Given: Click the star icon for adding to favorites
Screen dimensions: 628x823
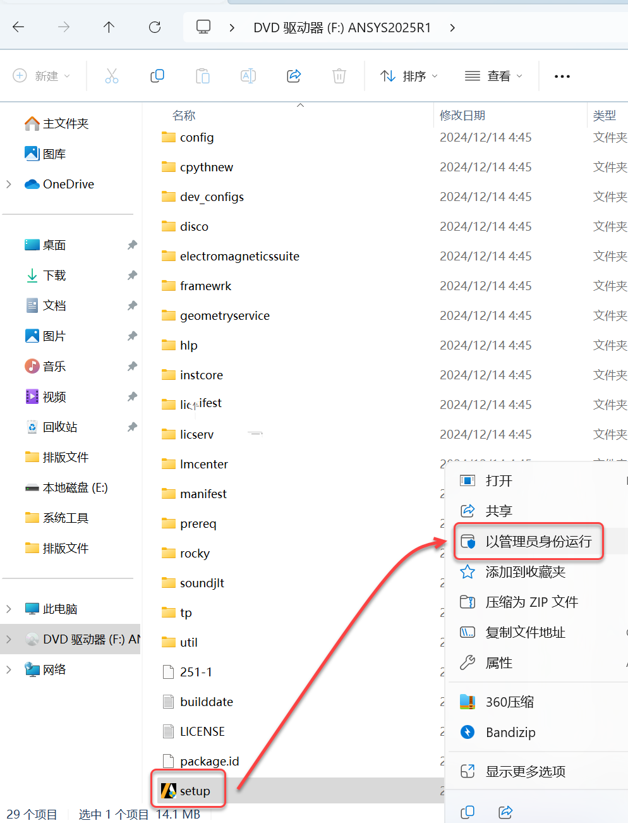Looking at the screenshot, I should [x=468, y=572].
